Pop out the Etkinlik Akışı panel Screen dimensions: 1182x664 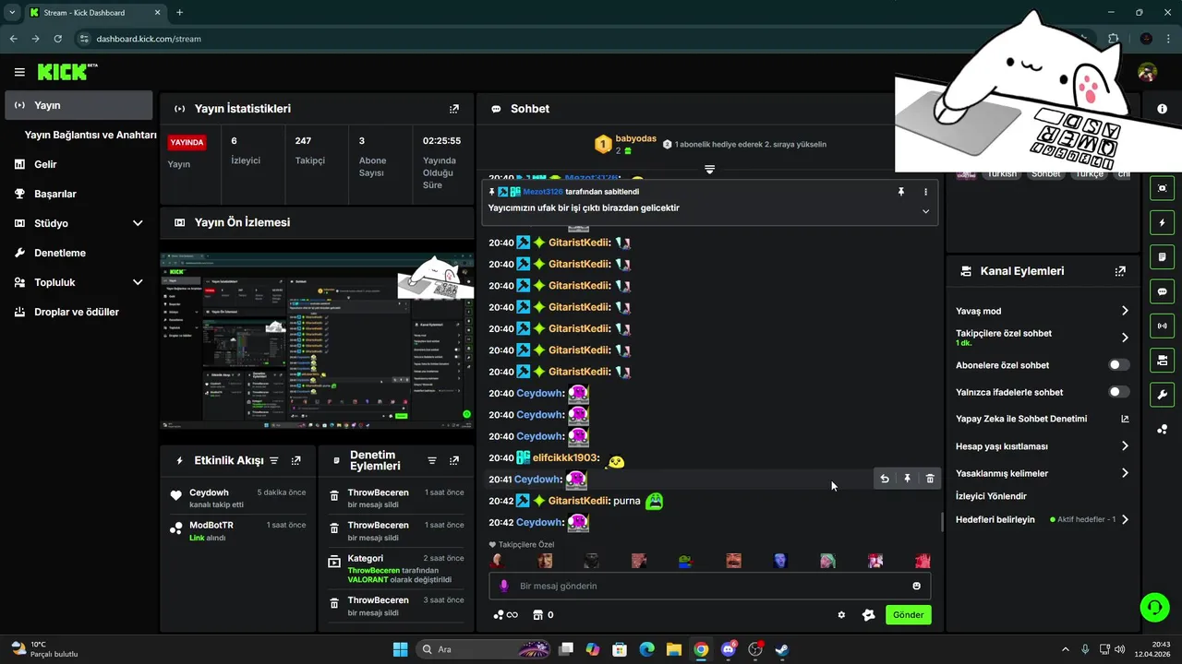click(x=295, y=460)
